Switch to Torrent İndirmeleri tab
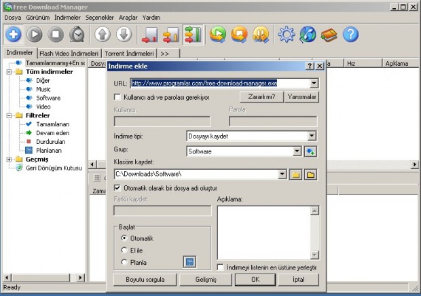The width and height of the screenshot is (421, 296). pyautogui.click(x=129, y=54)
